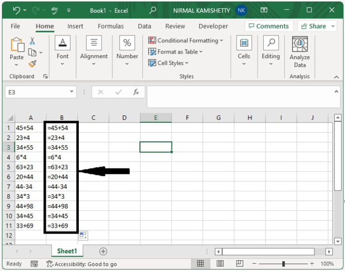
Task: Click the Search magnifier icon in title bar
Action: pos(152,10)
